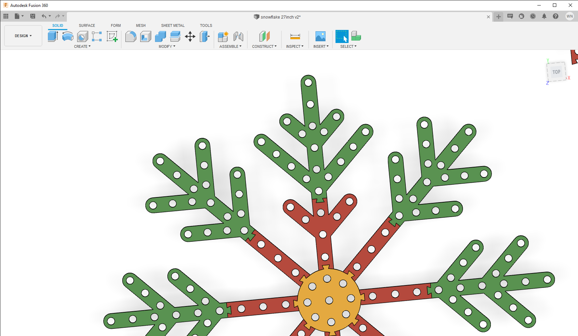Expand the INSPECT menu
This screenshot has width=578, height=336.
click(295, 46)
